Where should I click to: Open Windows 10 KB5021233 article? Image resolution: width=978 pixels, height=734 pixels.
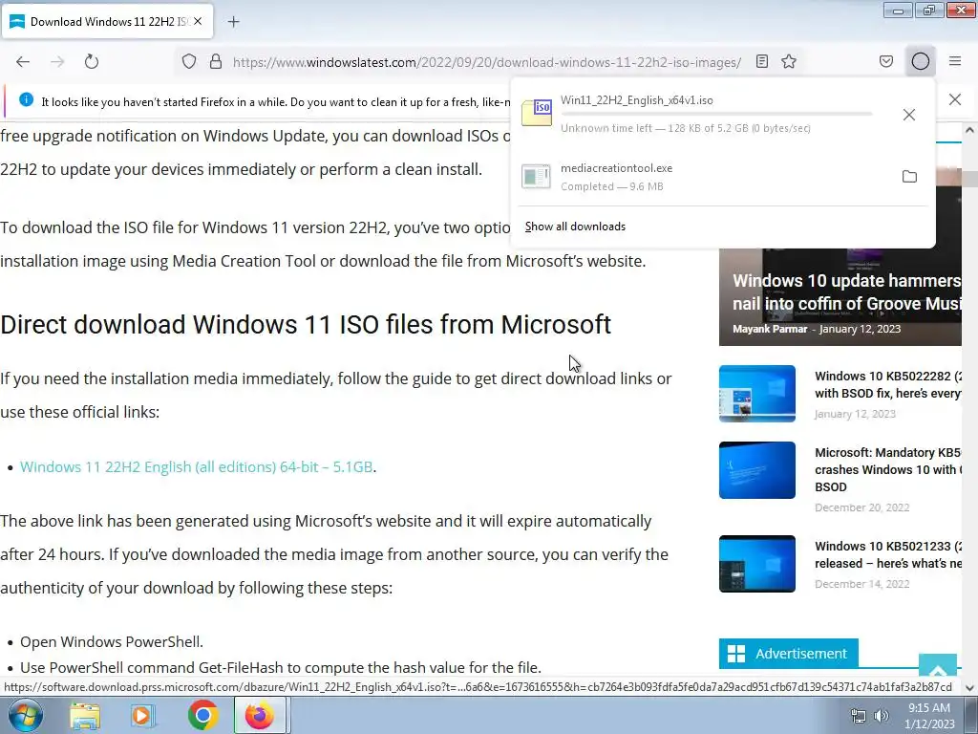coord(888,555)
